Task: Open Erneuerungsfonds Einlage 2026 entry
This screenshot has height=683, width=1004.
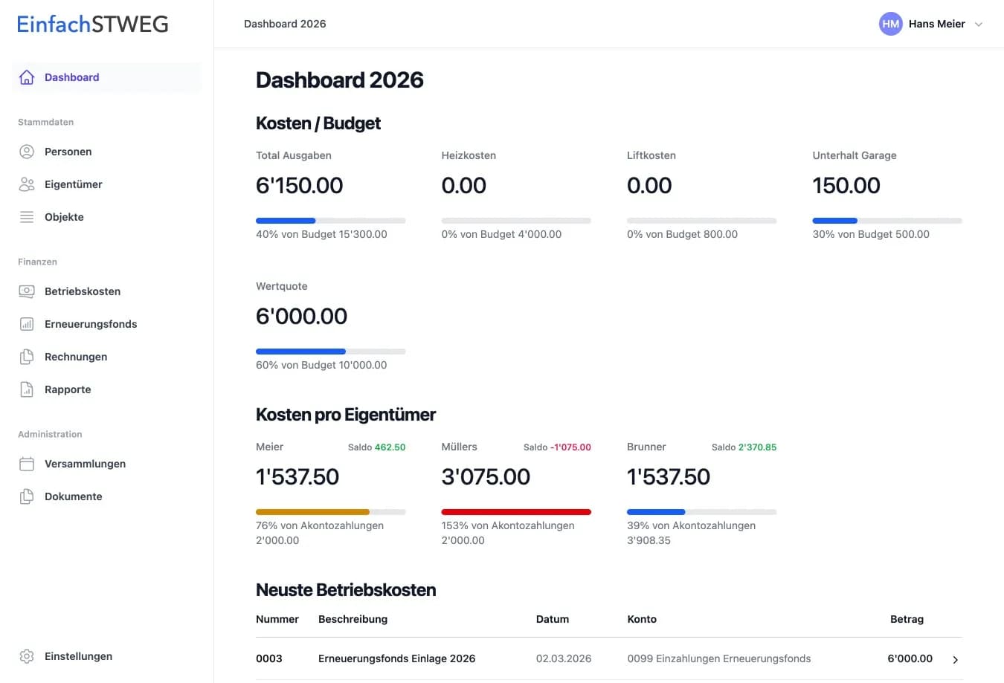Action: (396, 658)
